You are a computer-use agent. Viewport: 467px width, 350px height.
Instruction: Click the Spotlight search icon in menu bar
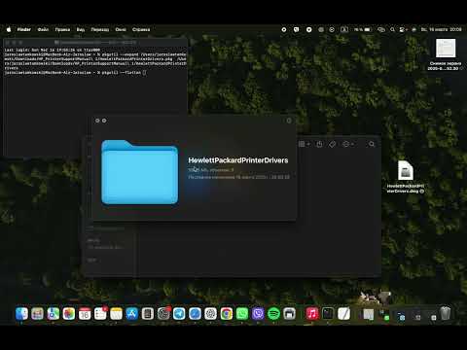392,29
